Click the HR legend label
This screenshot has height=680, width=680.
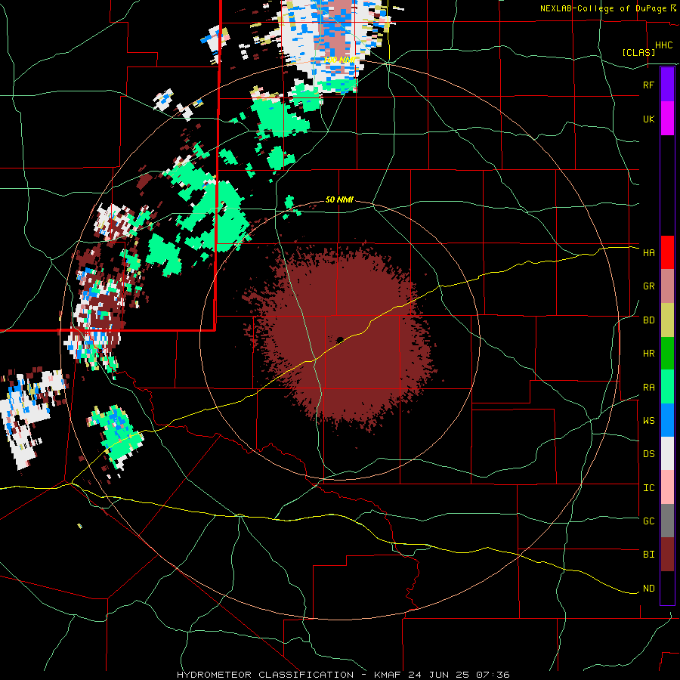(x=648, y=354)
